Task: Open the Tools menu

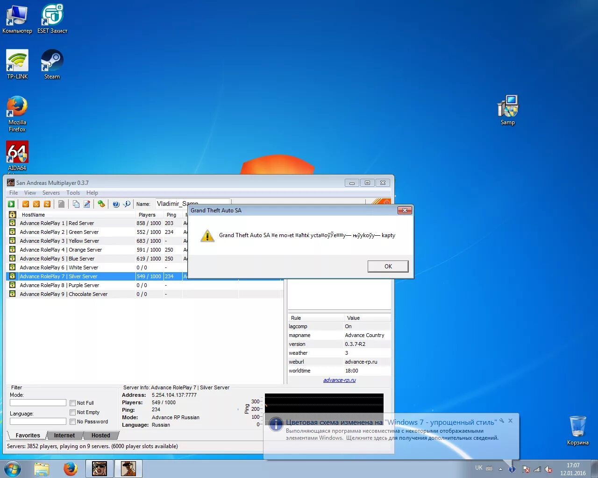Action: pos(73,193)
